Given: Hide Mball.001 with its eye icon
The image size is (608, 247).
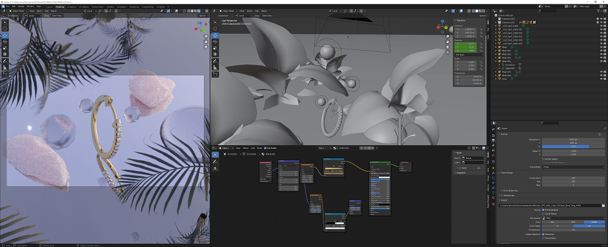Looking at the screenshot, I should coord(602,51).
